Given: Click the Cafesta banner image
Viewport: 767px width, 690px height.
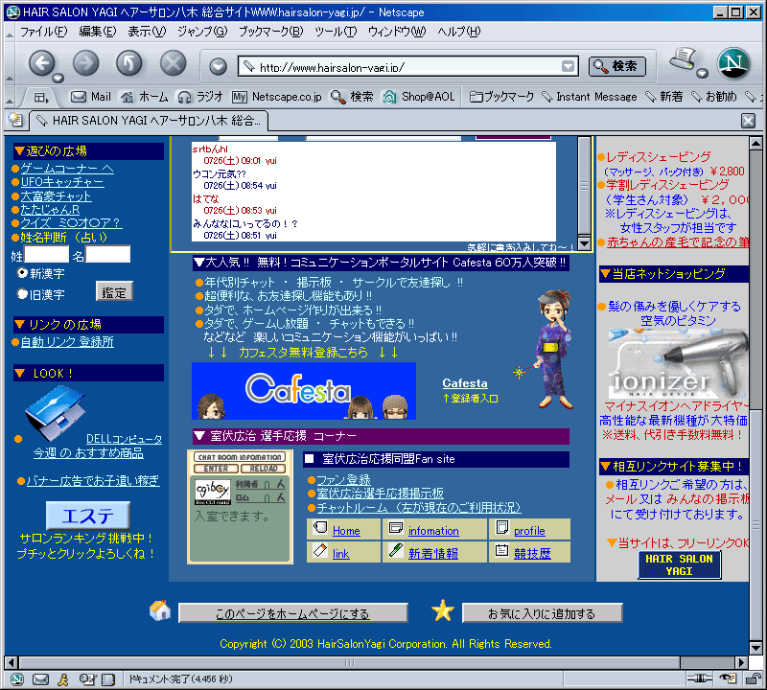Looking at the screenshot, I should [x=304, y=391].
